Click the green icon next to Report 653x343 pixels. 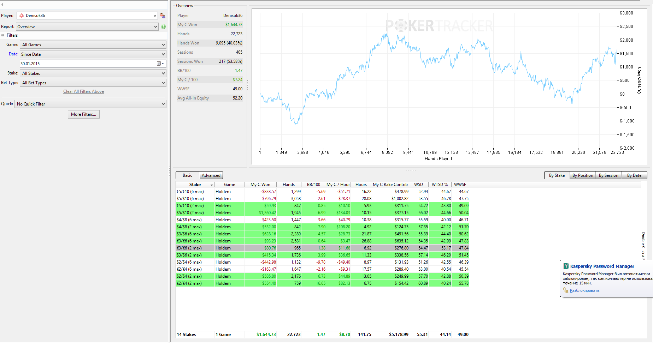[163, 27]
